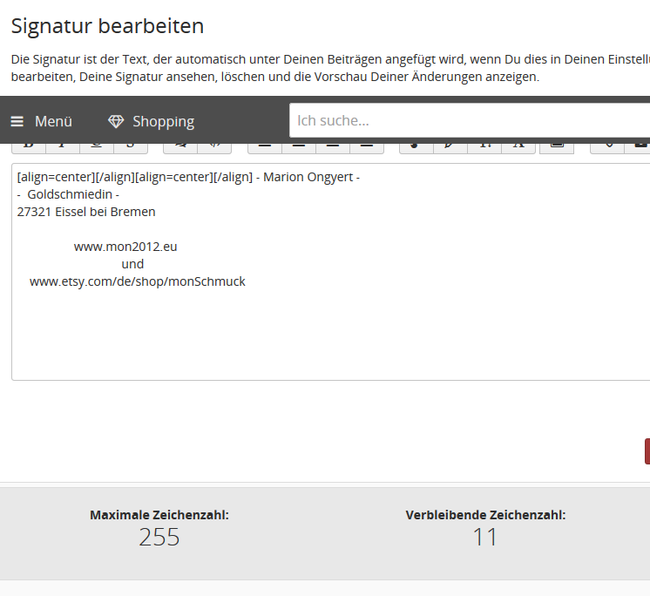Click the Shopping diamond icon
The image size is (650, 596).
point(116,121)
